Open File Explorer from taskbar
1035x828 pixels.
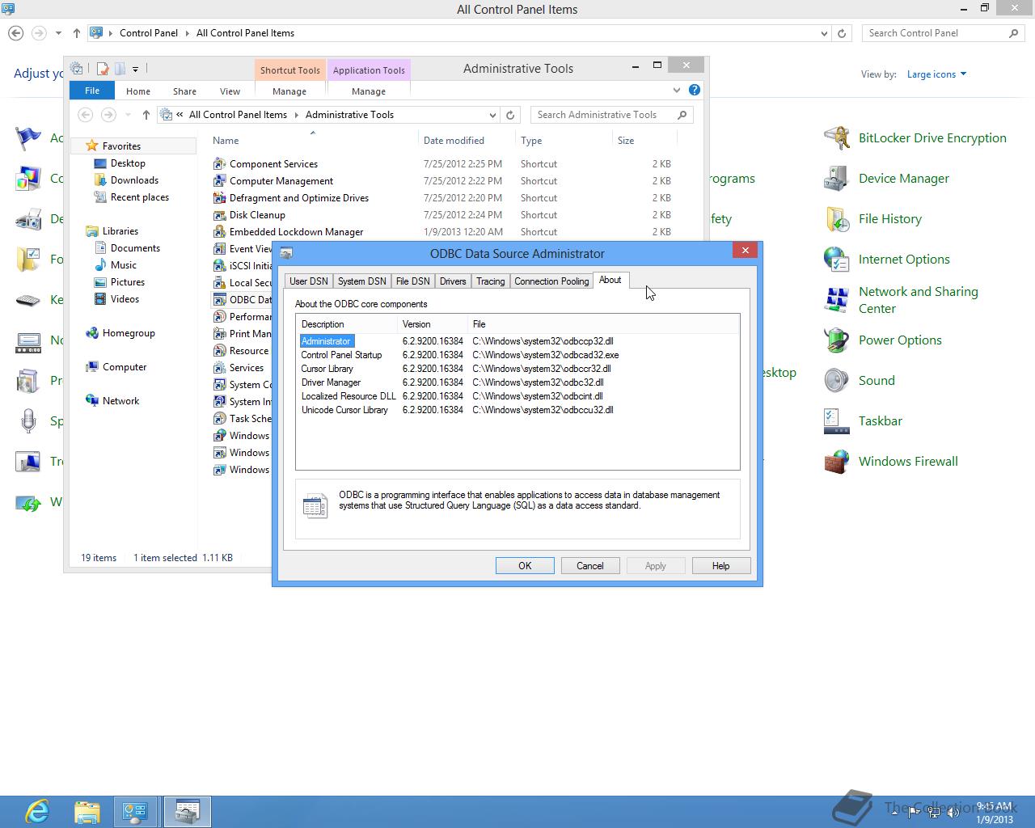87,811
